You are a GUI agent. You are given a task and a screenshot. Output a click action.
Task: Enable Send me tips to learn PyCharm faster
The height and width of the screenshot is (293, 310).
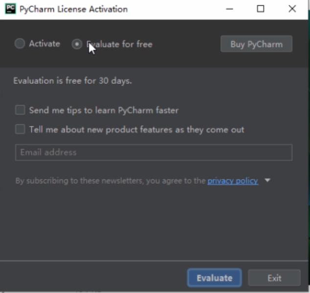pyautogui.click(x=20, y=110)
